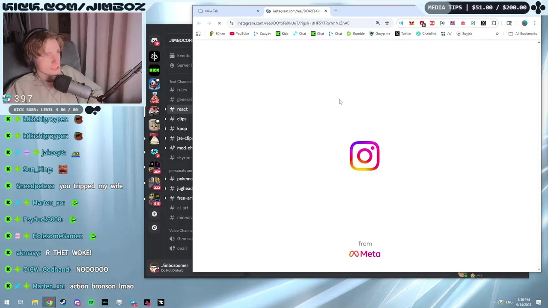Image resolution: width=548 pixels, height=308 pixels.
Task: Open the Kick bookmark
Action: pos(282,34)
